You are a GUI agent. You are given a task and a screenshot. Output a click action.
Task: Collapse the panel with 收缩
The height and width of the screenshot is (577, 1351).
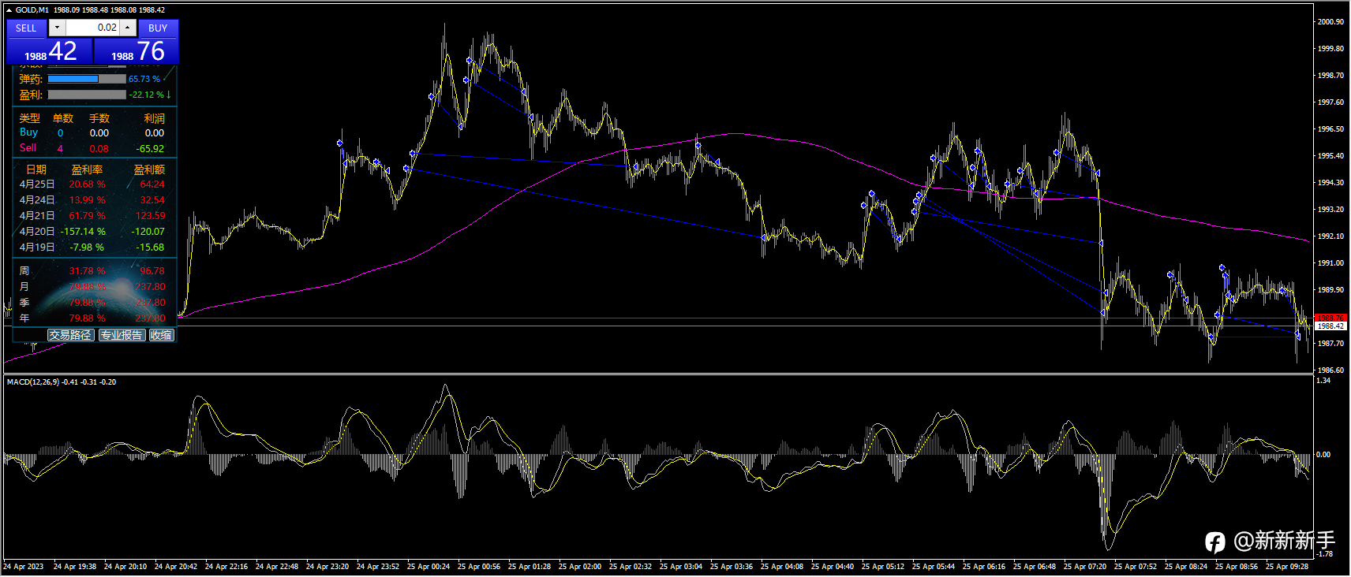pos(161,335)
